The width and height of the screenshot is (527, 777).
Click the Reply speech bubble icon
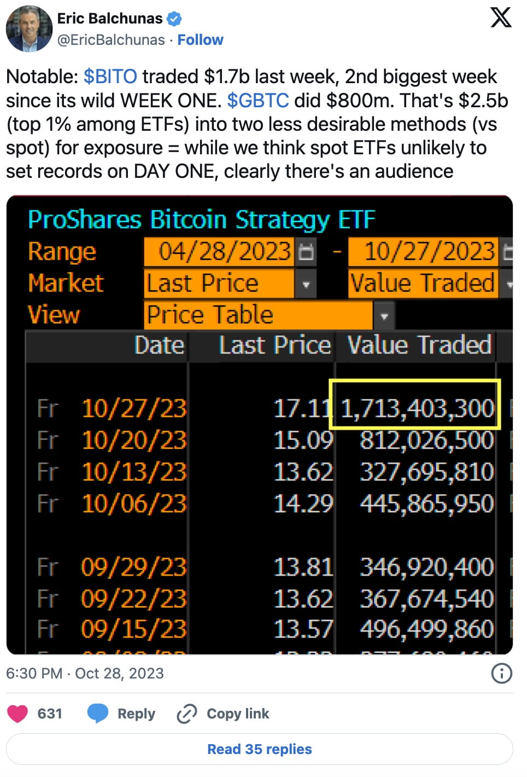(98, 713)
